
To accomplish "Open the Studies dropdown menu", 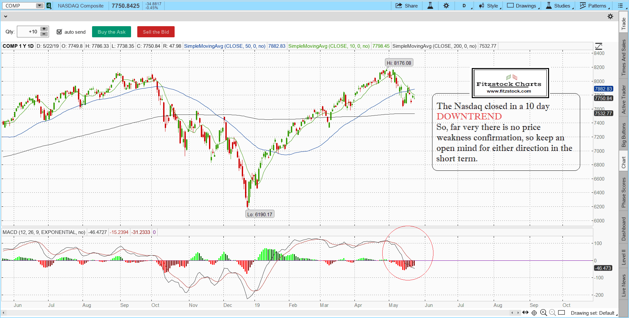I will (559, 6).
